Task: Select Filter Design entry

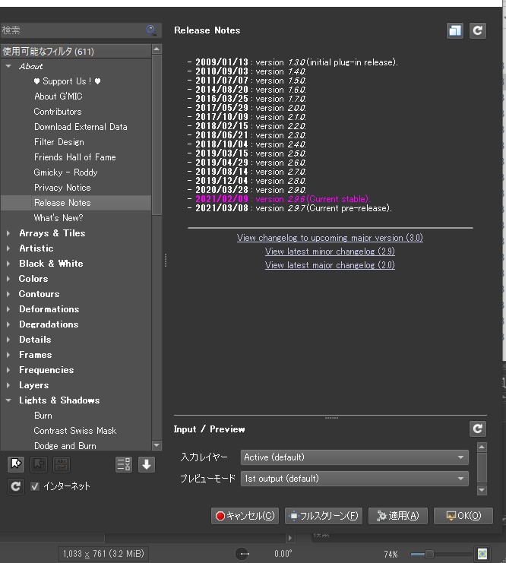Action: [59, 142]
